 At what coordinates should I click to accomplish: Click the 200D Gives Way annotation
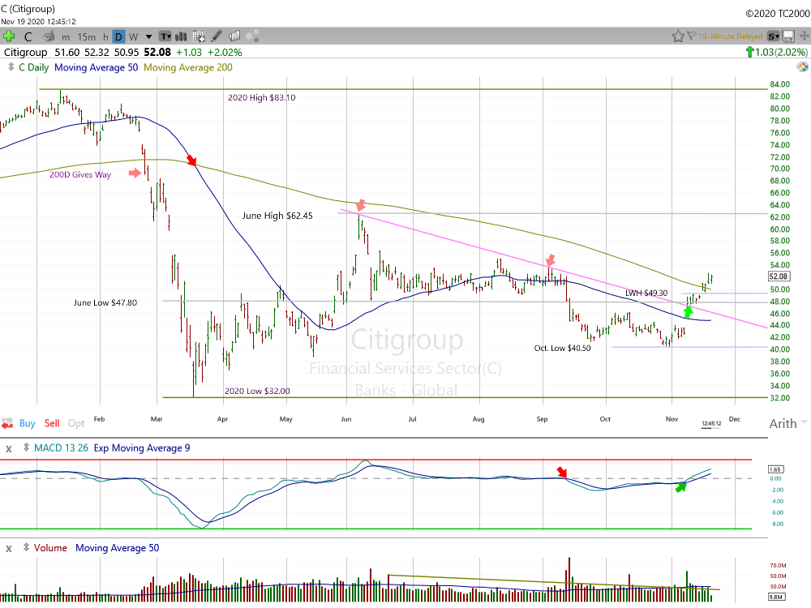point(80,175)
